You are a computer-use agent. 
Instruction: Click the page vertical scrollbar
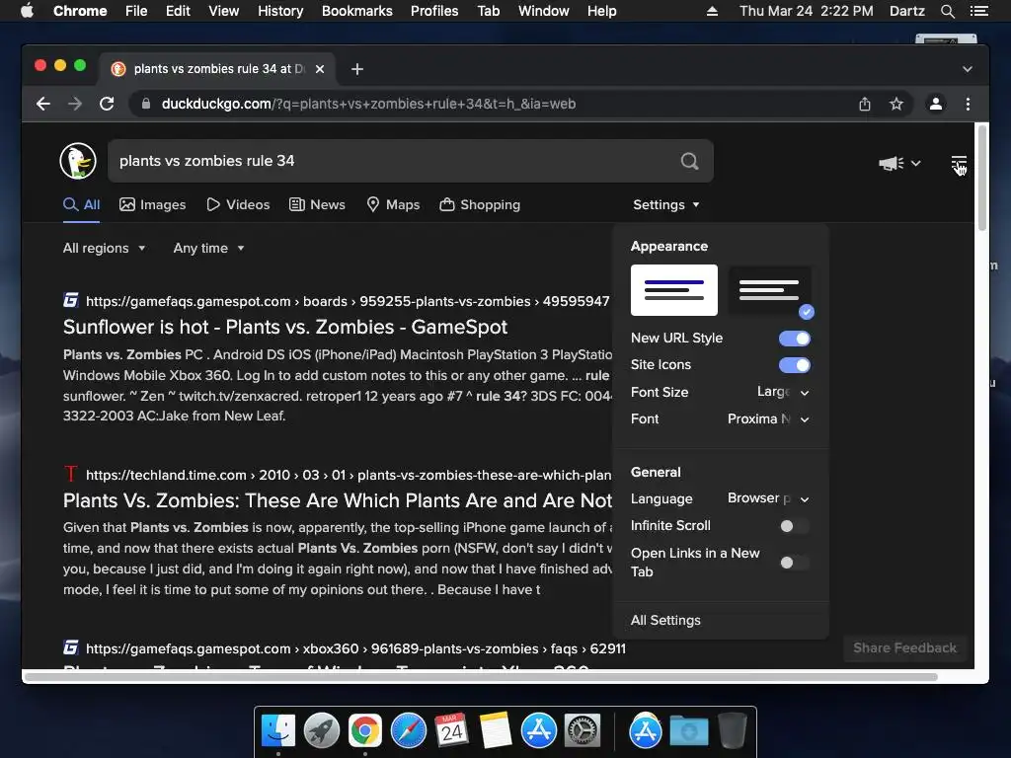tap(982, 179)
